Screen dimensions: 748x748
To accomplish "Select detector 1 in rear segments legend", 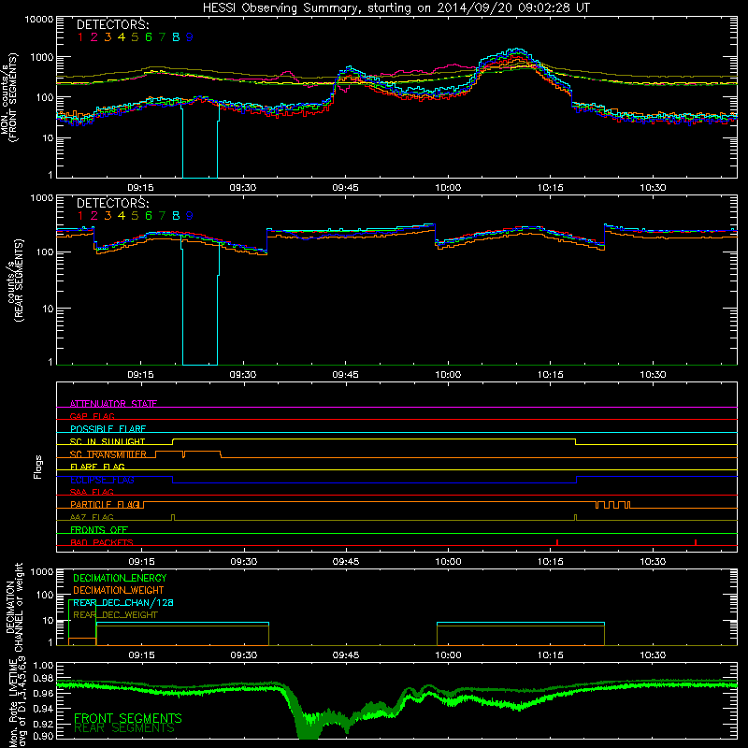I will [x=80, y=216].
